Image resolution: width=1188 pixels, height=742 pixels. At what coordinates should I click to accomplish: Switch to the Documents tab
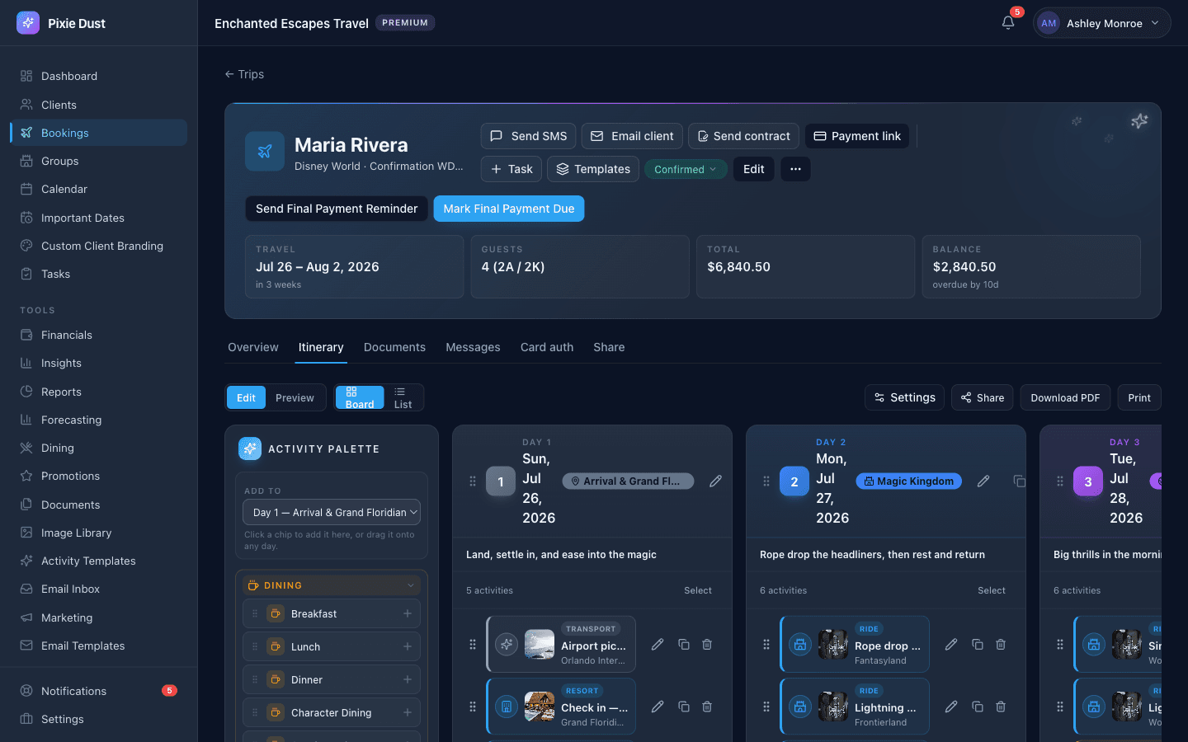point(394,347)
